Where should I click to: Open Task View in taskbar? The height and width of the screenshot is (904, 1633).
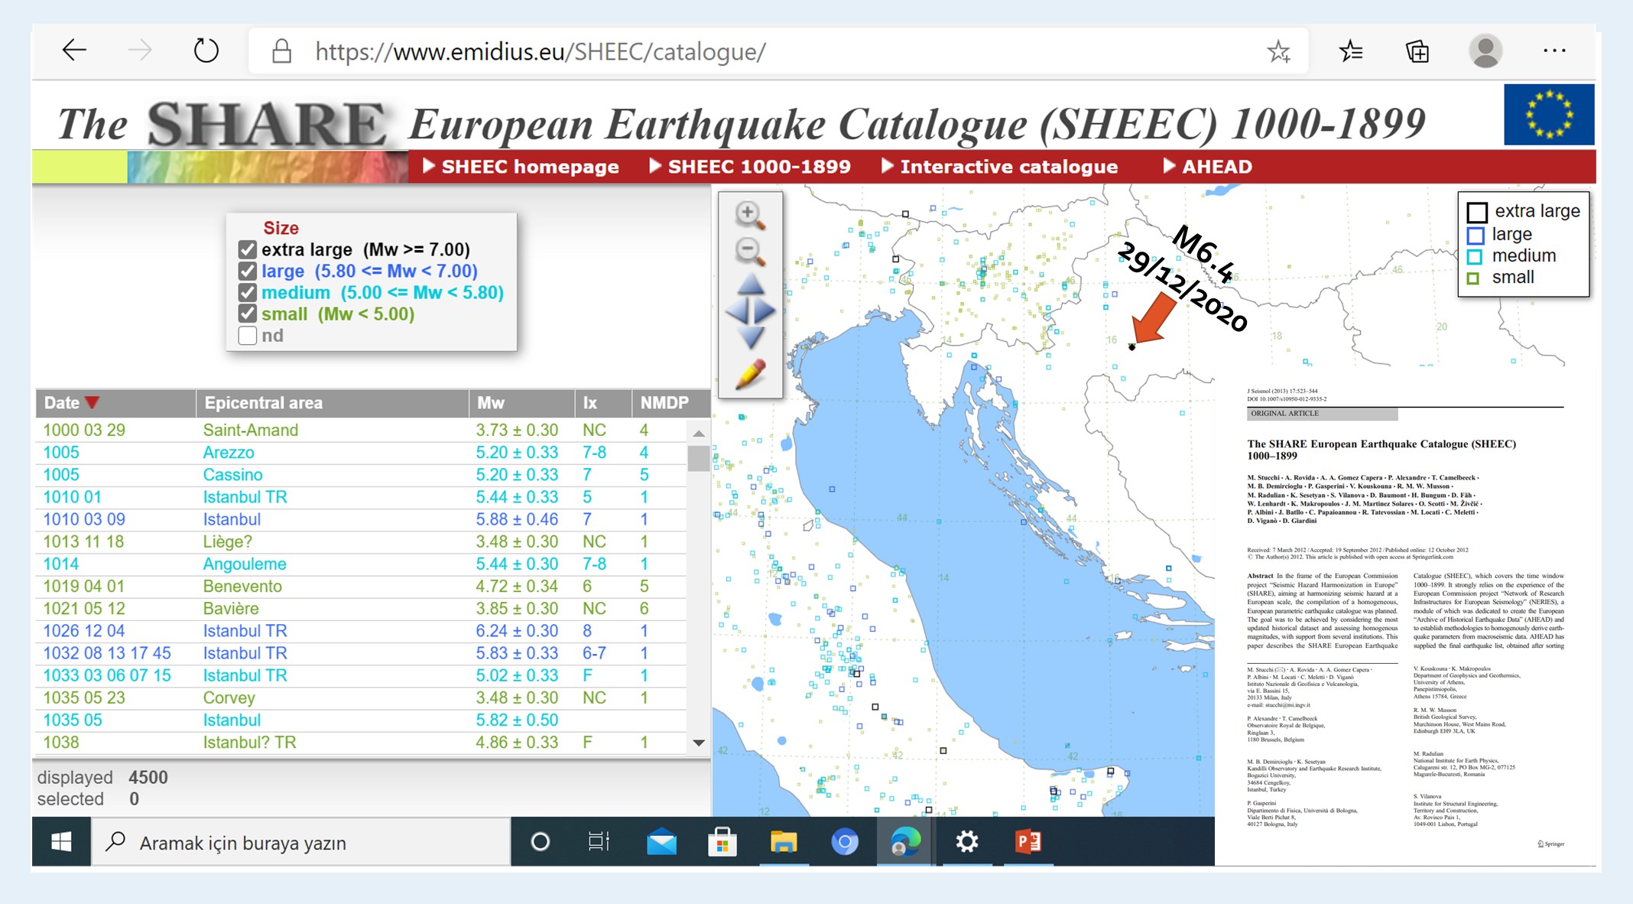(x=599, y=842)
